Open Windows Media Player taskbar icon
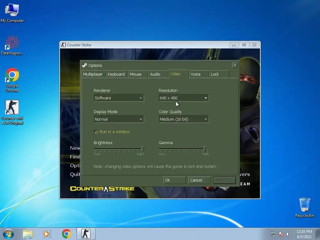 (47, 234)
